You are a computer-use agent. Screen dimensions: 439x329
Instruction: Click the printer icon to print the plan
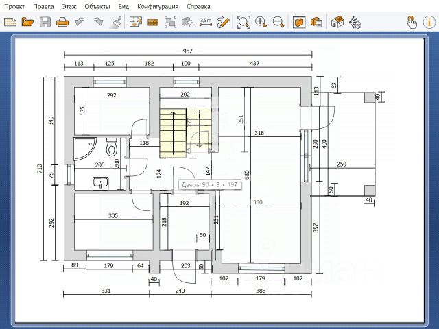coord(62,22)
